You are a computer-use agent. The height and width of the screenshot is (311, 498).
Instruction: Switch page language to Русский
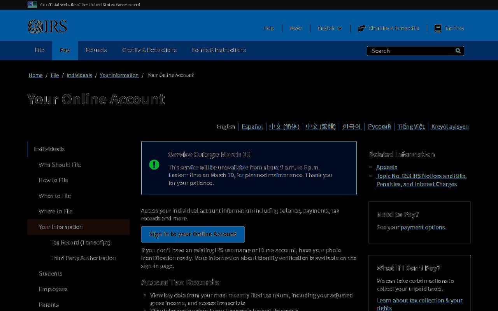(x=379, y=126)
